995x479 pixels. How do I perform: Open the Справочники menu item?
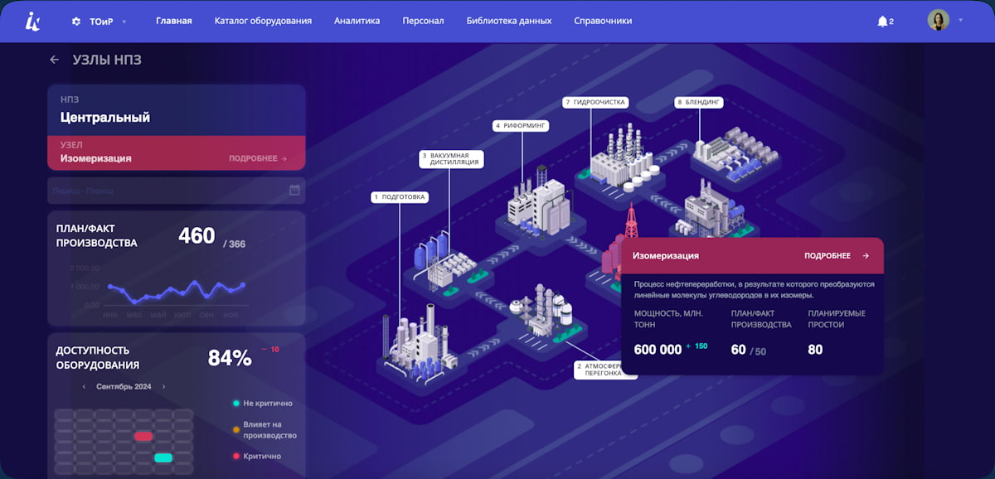603,21
